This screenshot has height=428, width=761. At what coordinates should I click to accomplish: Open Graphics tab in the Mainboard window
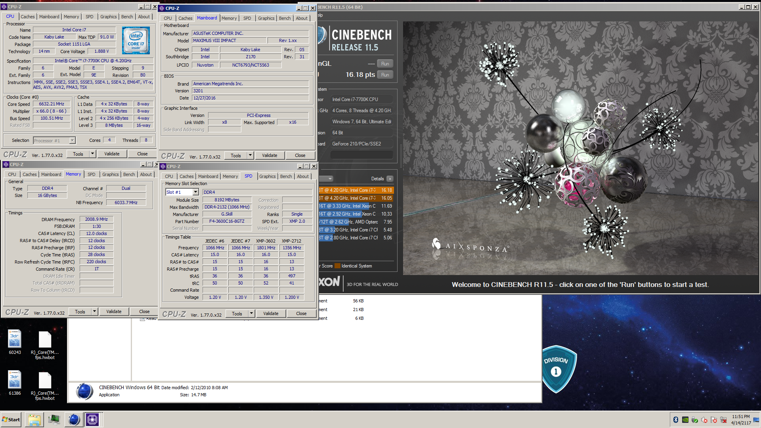coord(266,18)
